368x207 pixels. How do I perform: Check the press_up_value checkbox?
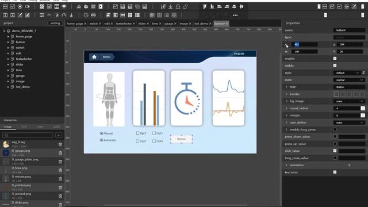click(x=335, y=144)
